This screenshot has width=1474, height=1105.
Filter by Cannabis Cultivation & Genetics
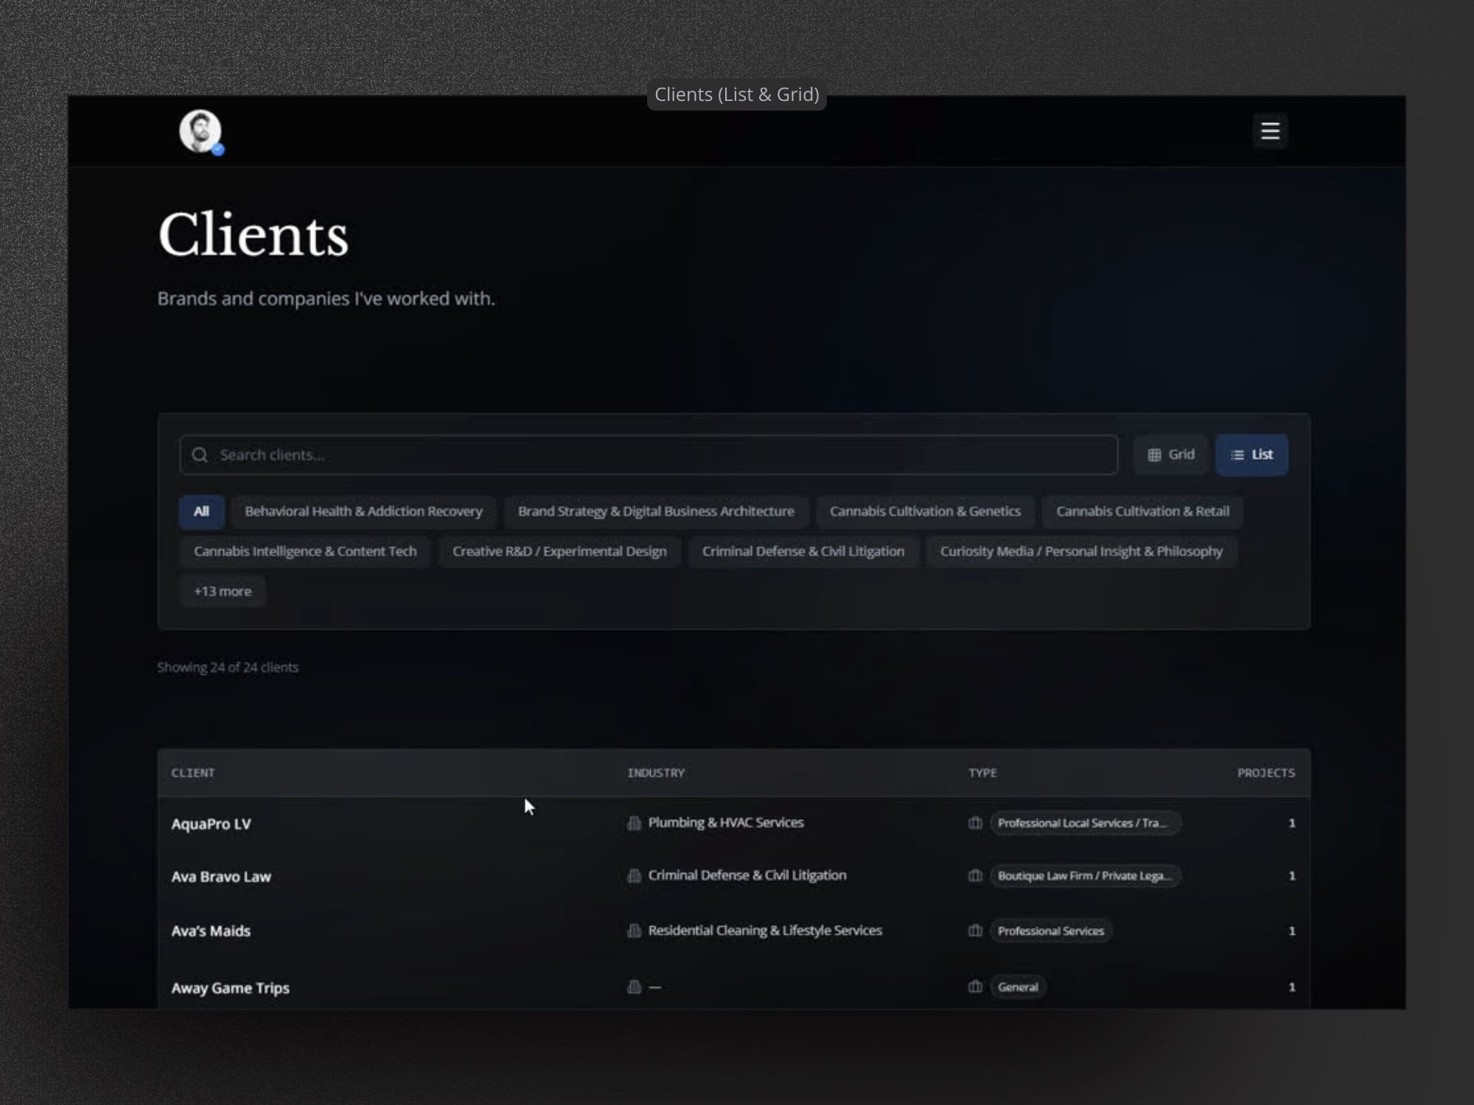point(925,511)
